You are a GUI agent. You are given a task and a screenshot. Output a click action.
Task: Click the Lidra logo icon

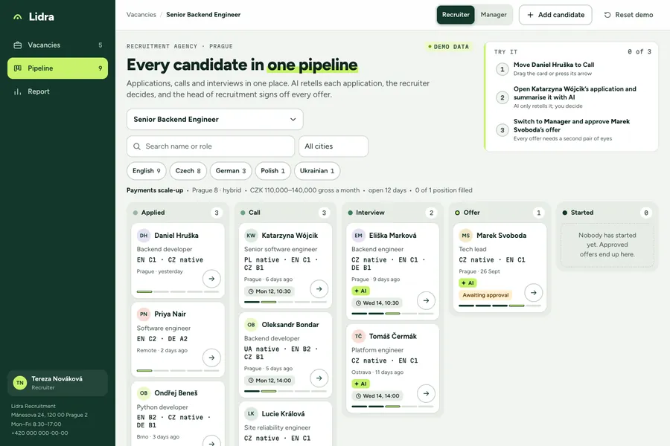[18, 17]
